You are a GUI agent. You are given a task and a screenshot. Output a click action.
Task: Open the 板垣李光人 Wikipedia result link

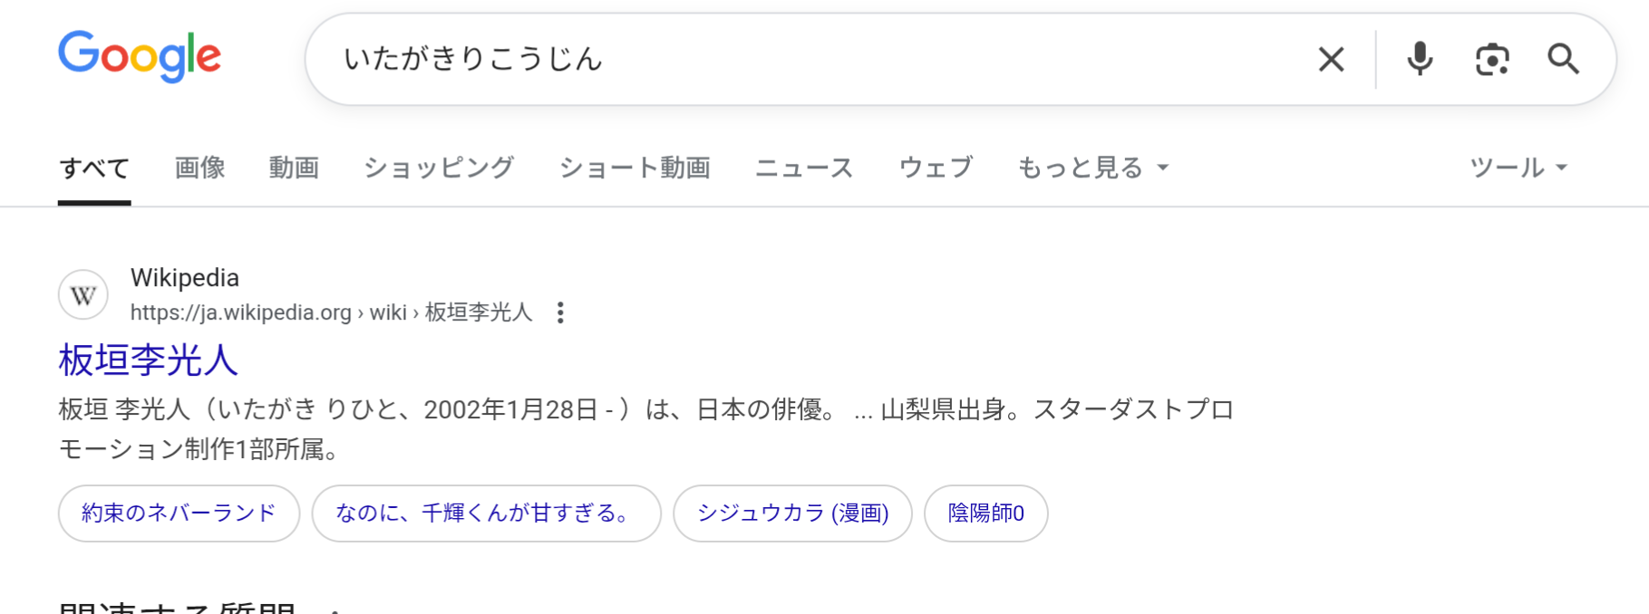[x=148, y=360]
